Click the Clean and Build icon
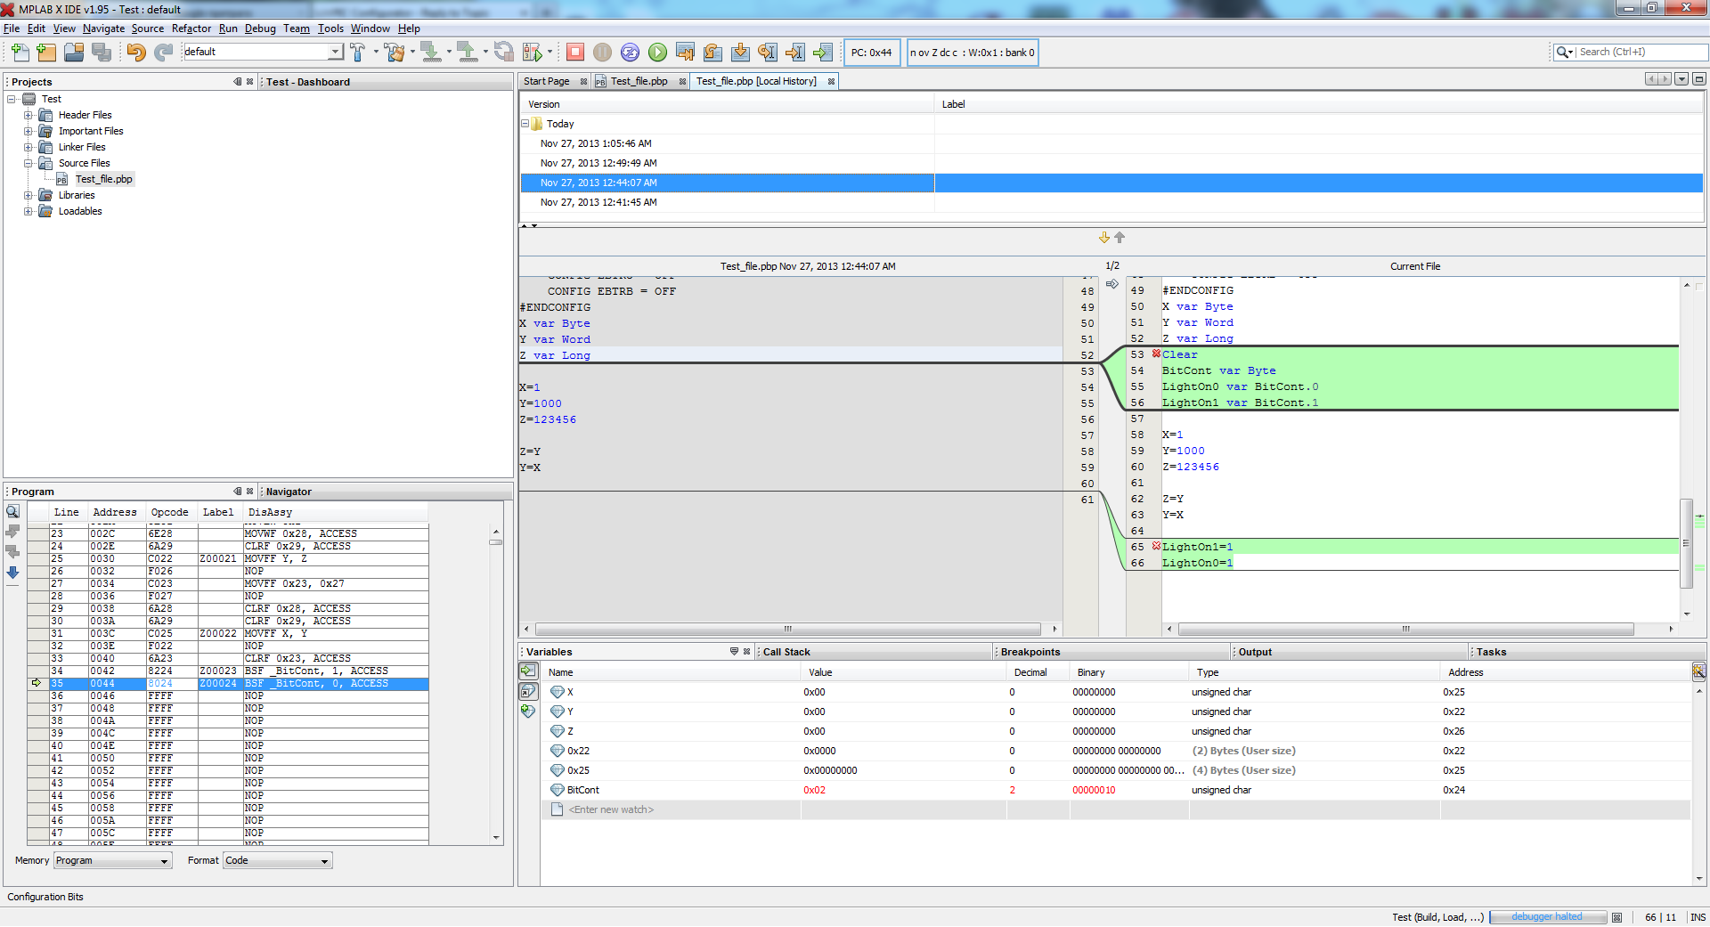Viewport: 1710px width, 927px height. pos(395,53)
